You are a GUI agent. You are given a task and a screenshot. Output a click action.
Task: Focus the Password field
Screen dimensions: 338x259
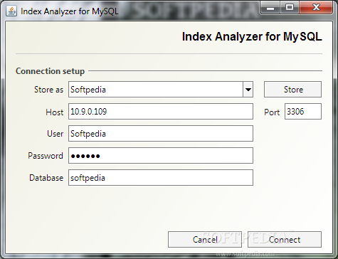pos(161,156)
